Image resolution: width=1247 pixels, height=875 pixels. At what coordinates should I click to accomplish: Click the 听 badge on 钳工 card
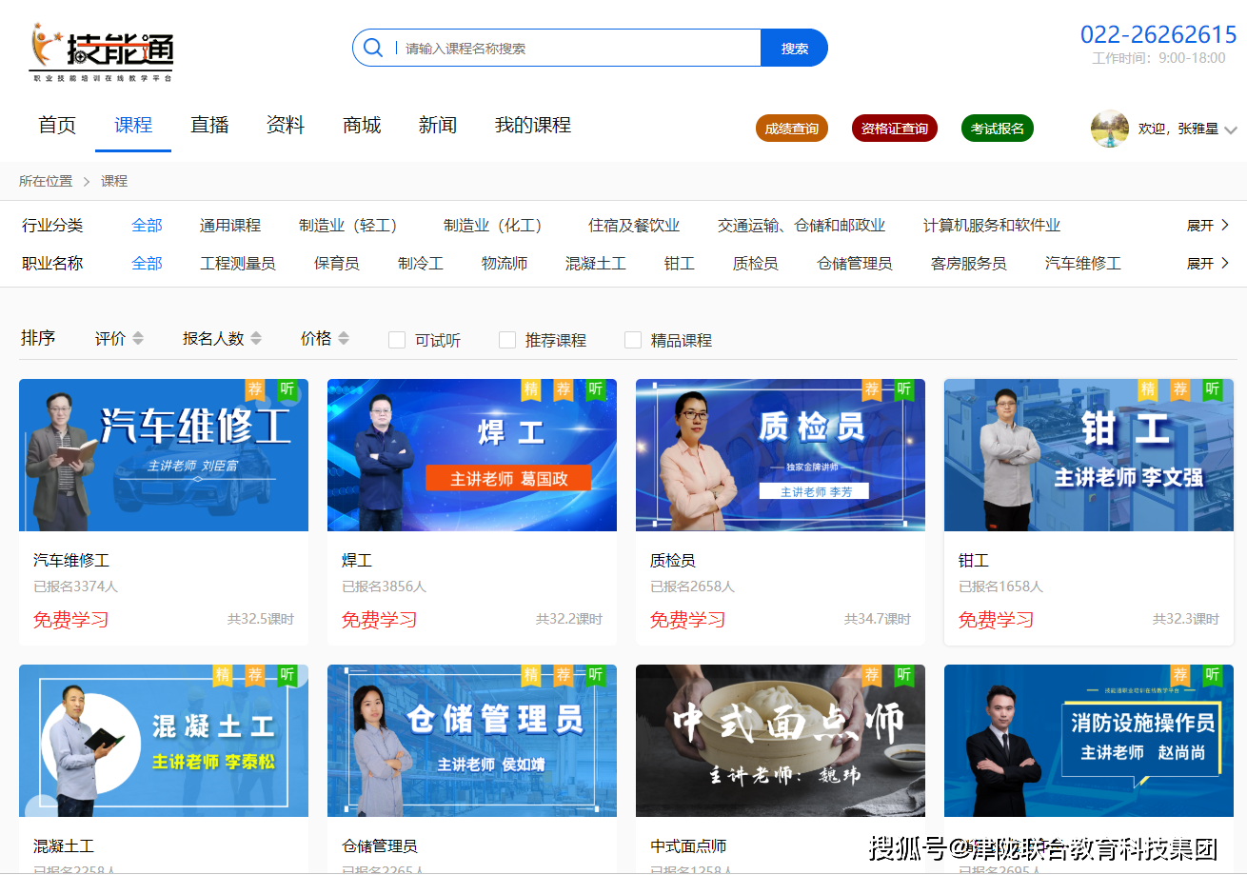pyautogui.click(x=1213, y=389)
